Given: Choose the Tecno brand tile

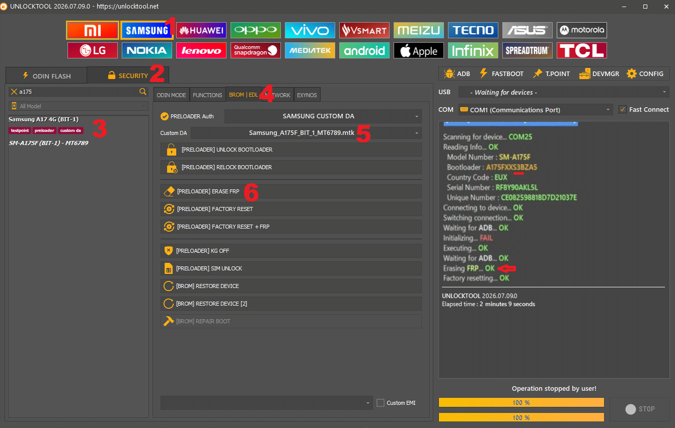Looking at the screenshot, I should tap(473, 30).
